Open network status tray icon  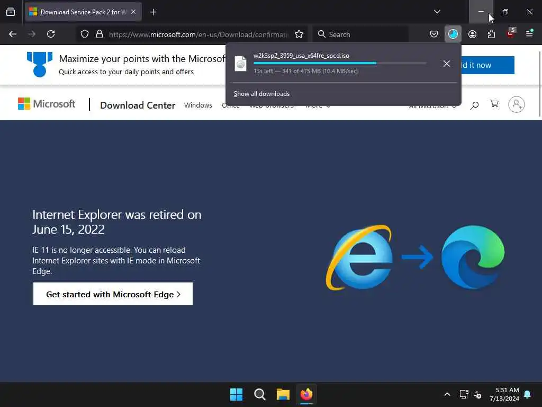464,394
